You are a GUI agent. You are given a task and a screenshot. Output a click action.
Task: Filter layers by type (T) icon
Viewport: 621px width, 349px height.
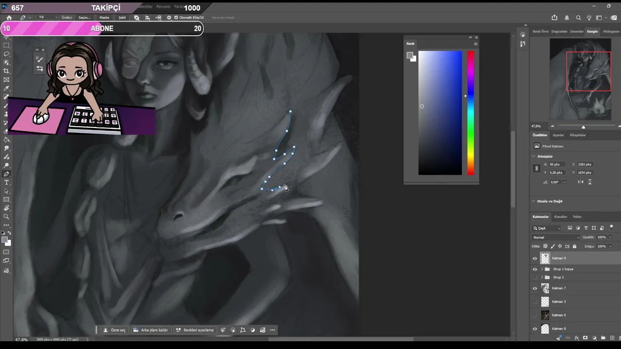pos(586,228)
